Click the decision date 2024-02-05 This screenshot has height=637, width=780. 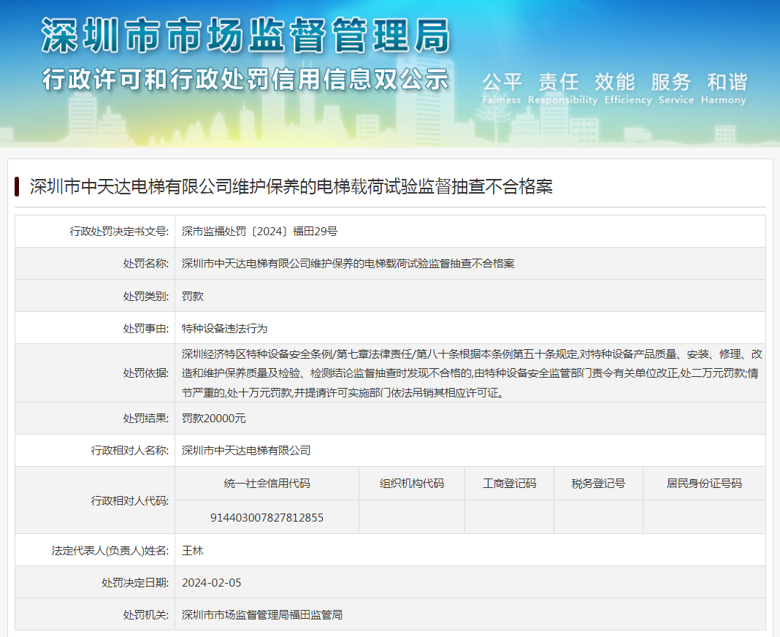pyautogui.click(x=211, y=582)
